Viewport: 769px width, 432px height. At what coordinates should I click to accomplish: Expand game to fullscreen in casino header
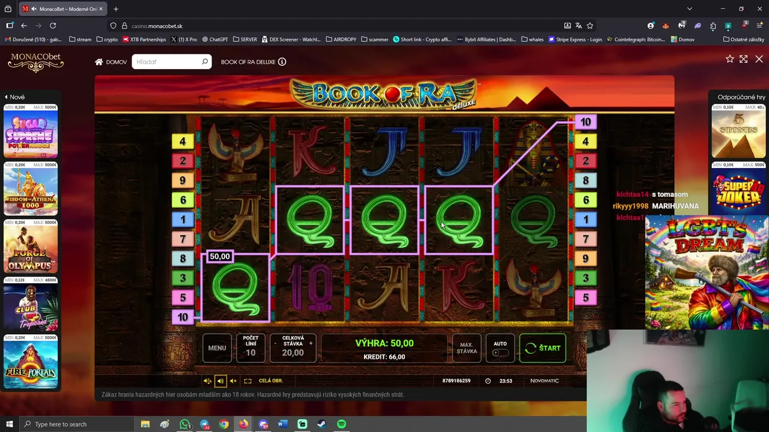tap(744, 59)
